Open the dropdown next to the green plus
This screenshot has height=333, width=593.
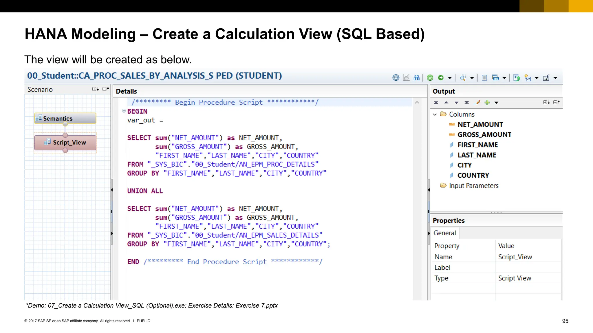pyautogui.click(x=496, y=103)
